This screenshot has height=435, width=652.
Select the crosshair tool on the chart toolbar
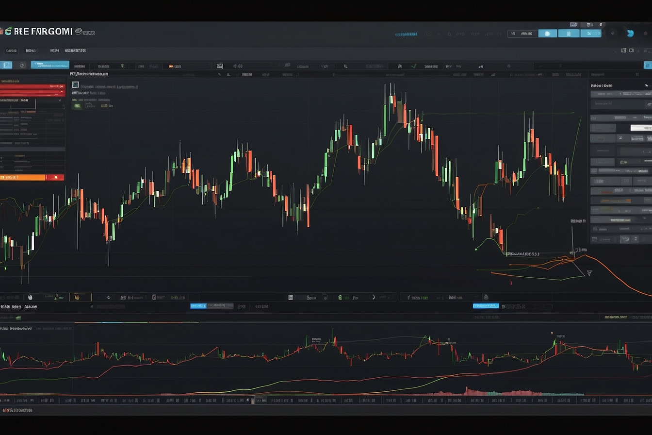(x=345, y=65)
